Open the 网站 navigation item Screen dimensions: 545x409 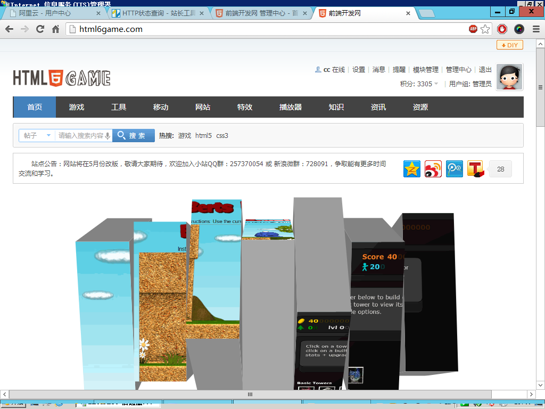point(203,107)
